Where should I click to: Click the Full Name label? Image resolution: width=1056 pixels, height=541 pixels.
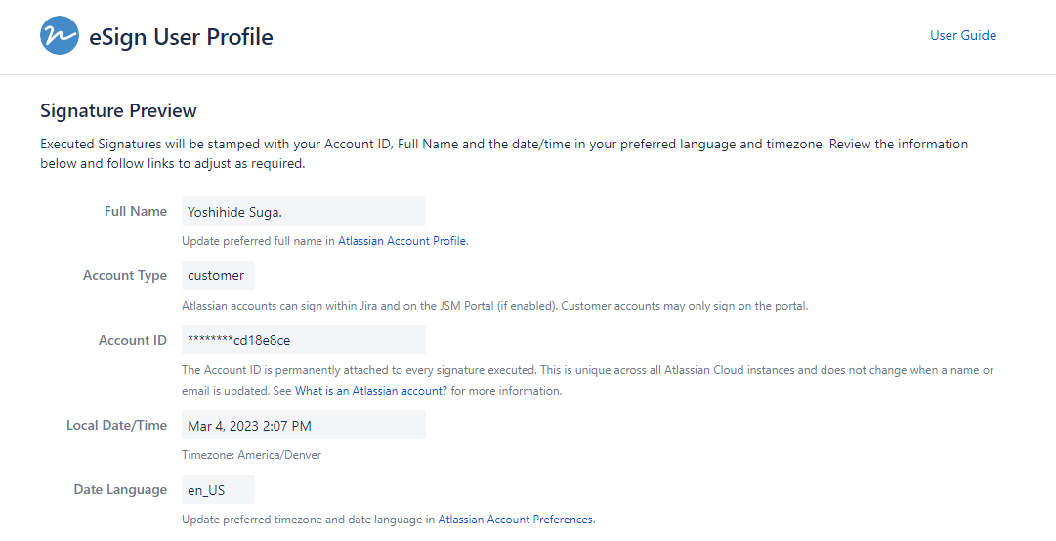136,212
